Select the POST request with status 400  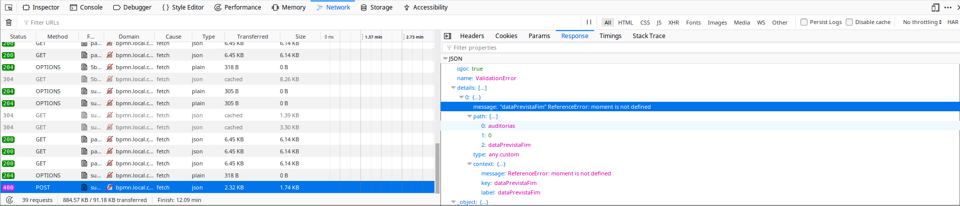click(217, 187)
